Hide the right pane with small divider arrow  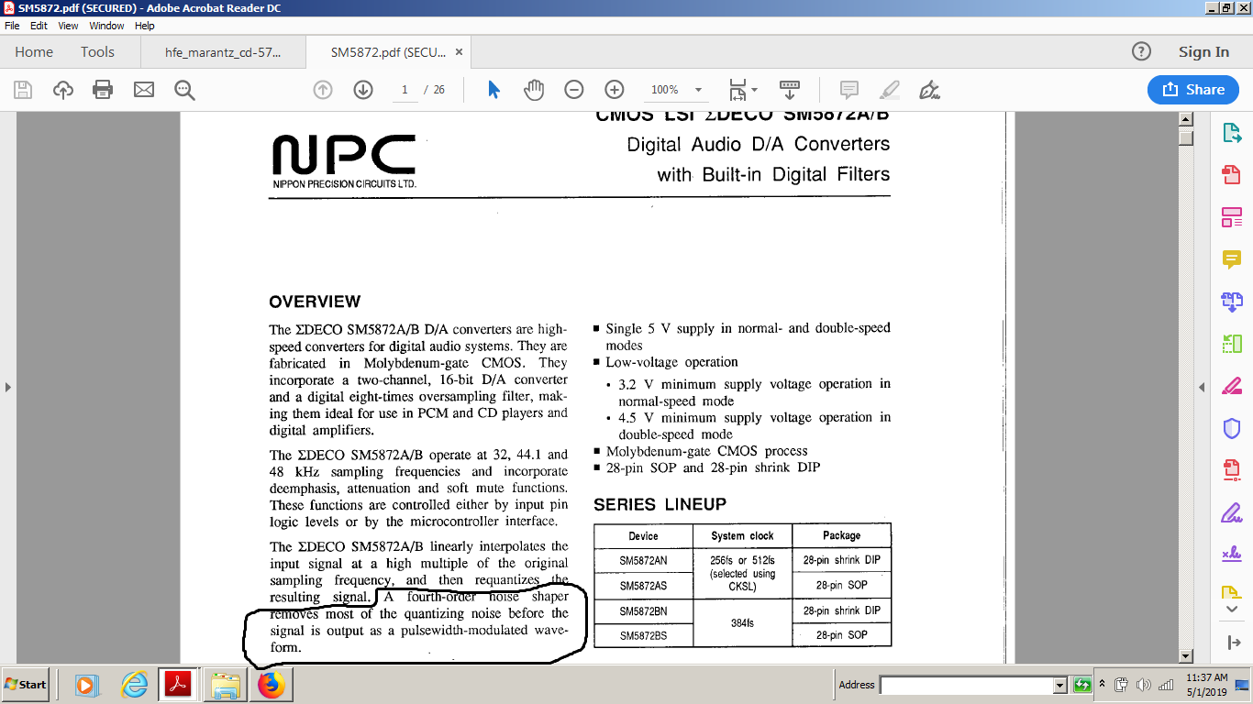point(1203,388)
